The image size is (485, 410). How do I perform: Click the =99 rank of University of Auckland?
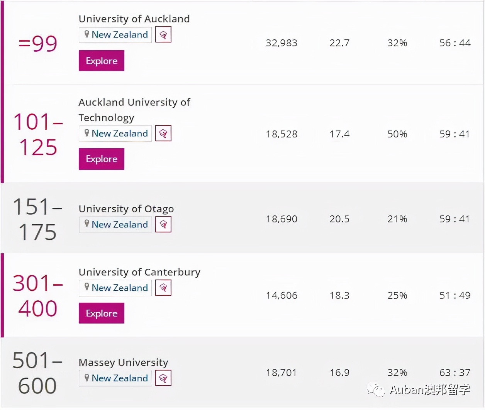tap(38, 43)
